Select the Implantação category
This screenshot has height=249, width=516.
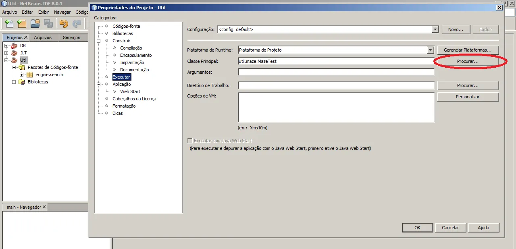tap(132, 62)
